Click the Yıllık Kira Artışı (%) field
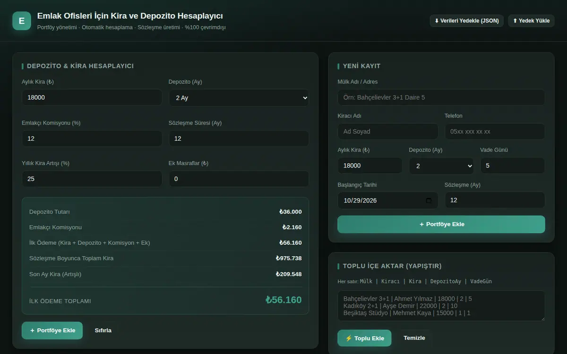Image resolution: width=567 pixels, height=354 pixels. [x=92, y=179]
